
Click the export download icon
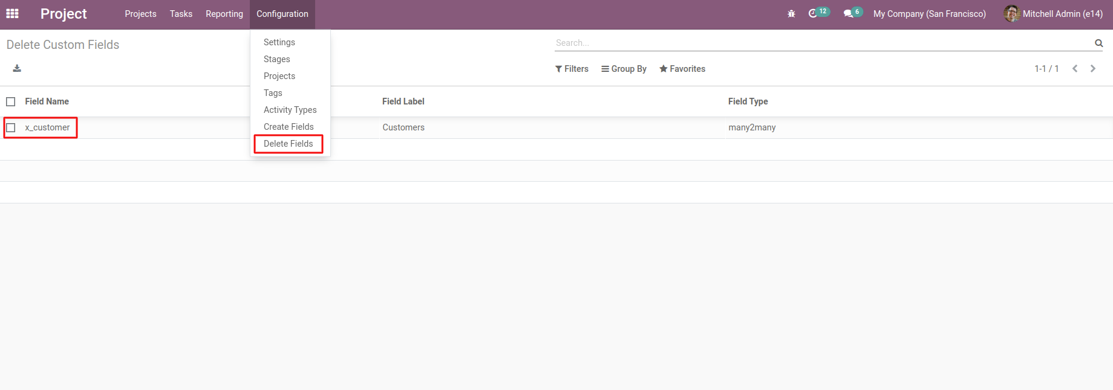(17, 68)
